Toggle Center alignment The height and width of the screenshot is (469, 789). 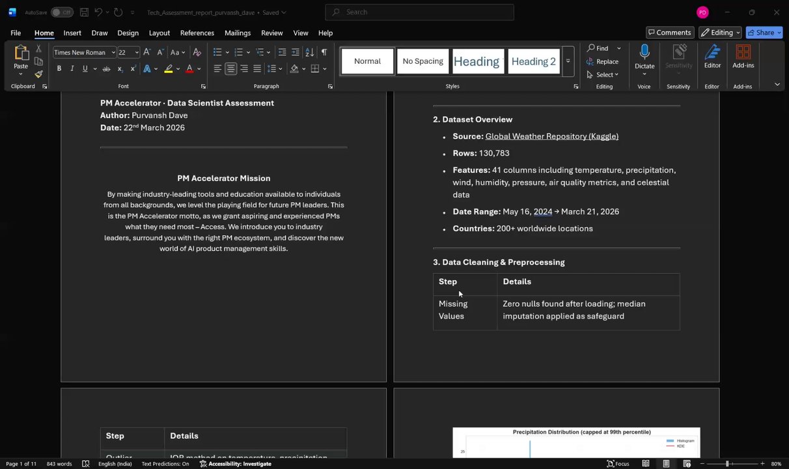click(230, 68)
